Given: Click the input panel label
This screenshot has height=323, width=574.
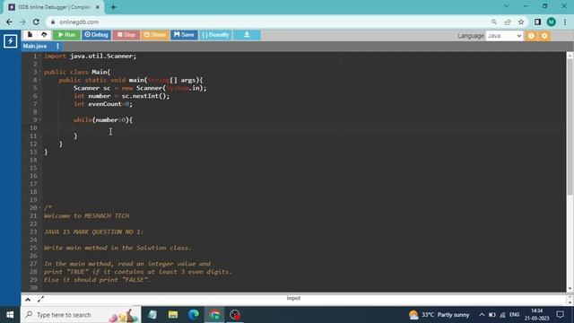Looking at the screenshot, I should click(x=293, y=298).
